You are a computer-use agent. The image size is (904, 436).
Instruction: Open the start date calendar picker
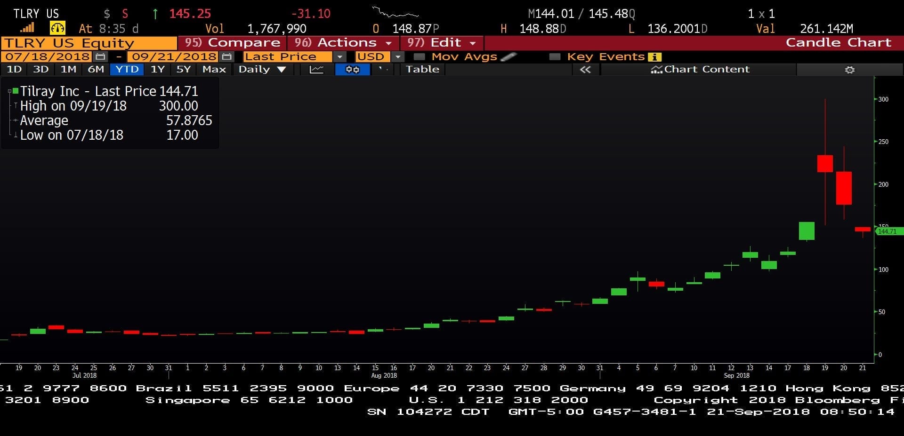(100, 56)
